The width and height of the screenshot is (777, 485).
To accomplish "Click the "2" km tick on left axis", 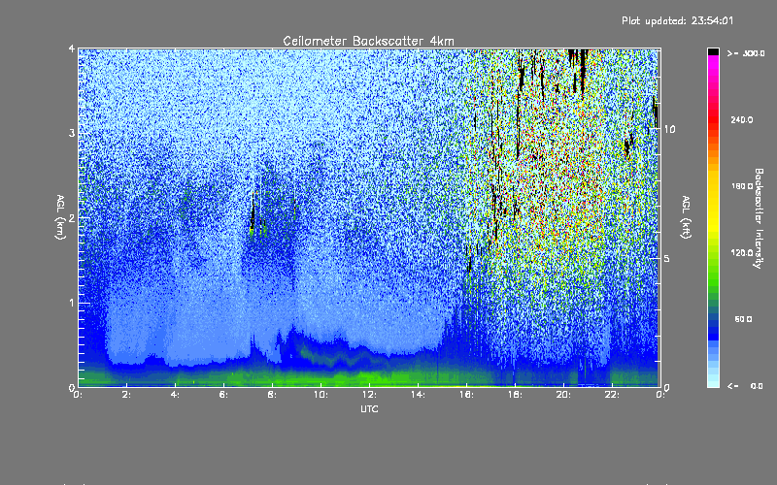I will (x=72, y=218).
